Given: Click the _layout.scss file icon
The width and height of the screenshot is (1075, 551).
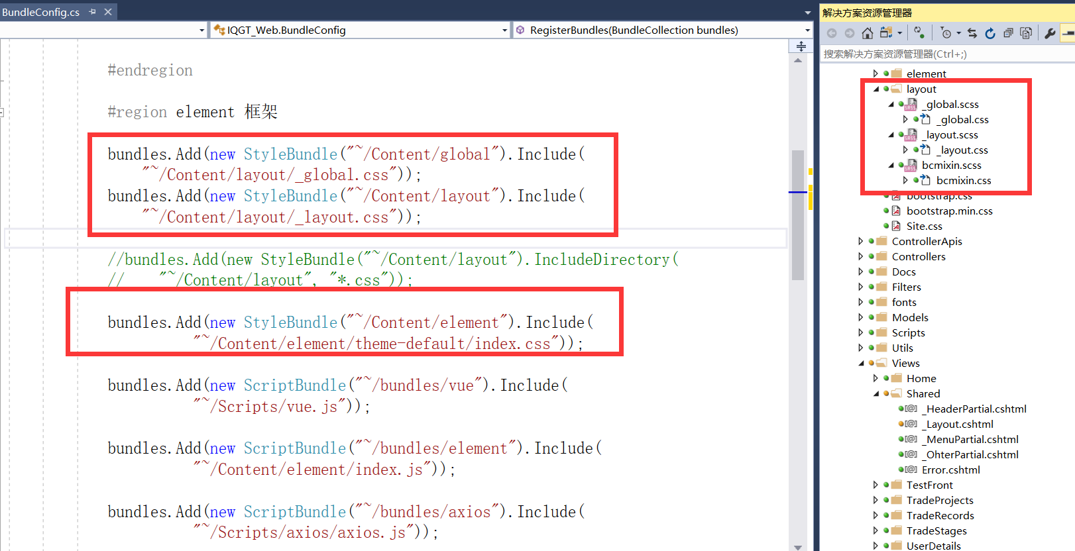Looking at the screenshot, I should (911, 134).
